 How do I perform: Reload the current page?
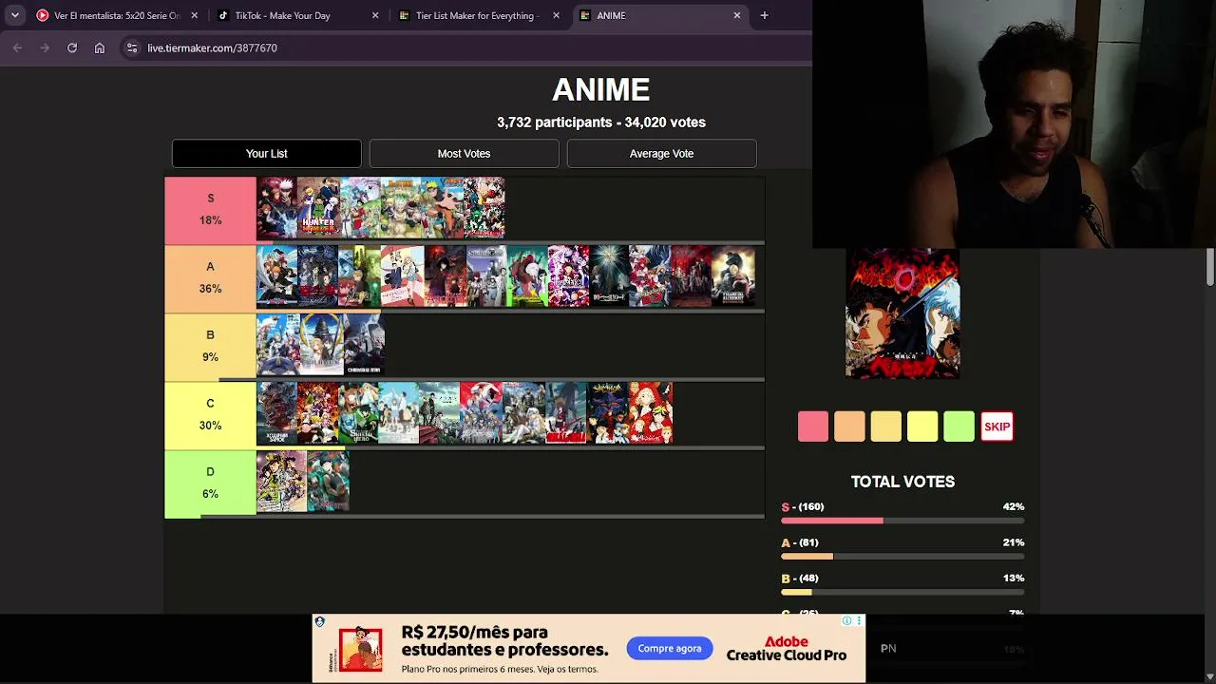coord(72,47)
